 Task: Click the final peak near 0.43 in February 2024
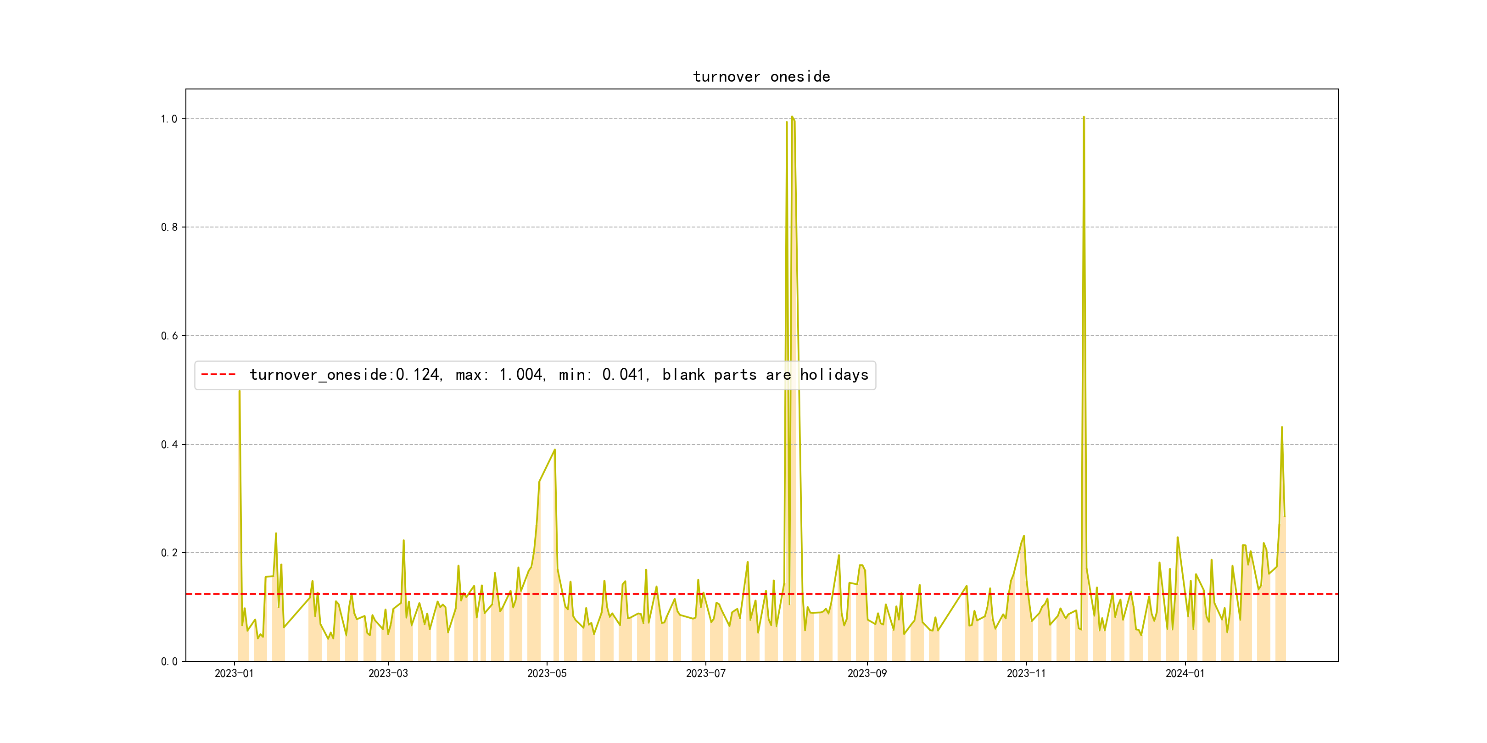1281,427
